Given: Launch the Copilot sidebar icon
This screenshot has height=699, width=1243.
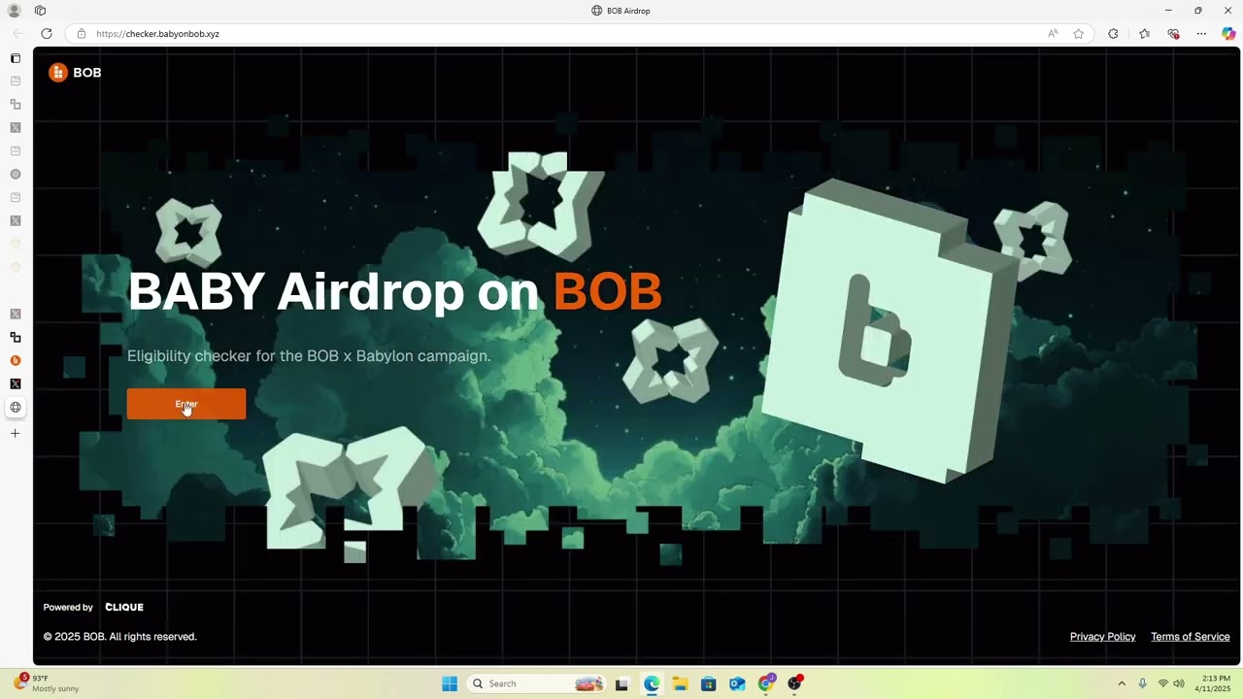Looking at the screenshot, I should pos(1228,33).
